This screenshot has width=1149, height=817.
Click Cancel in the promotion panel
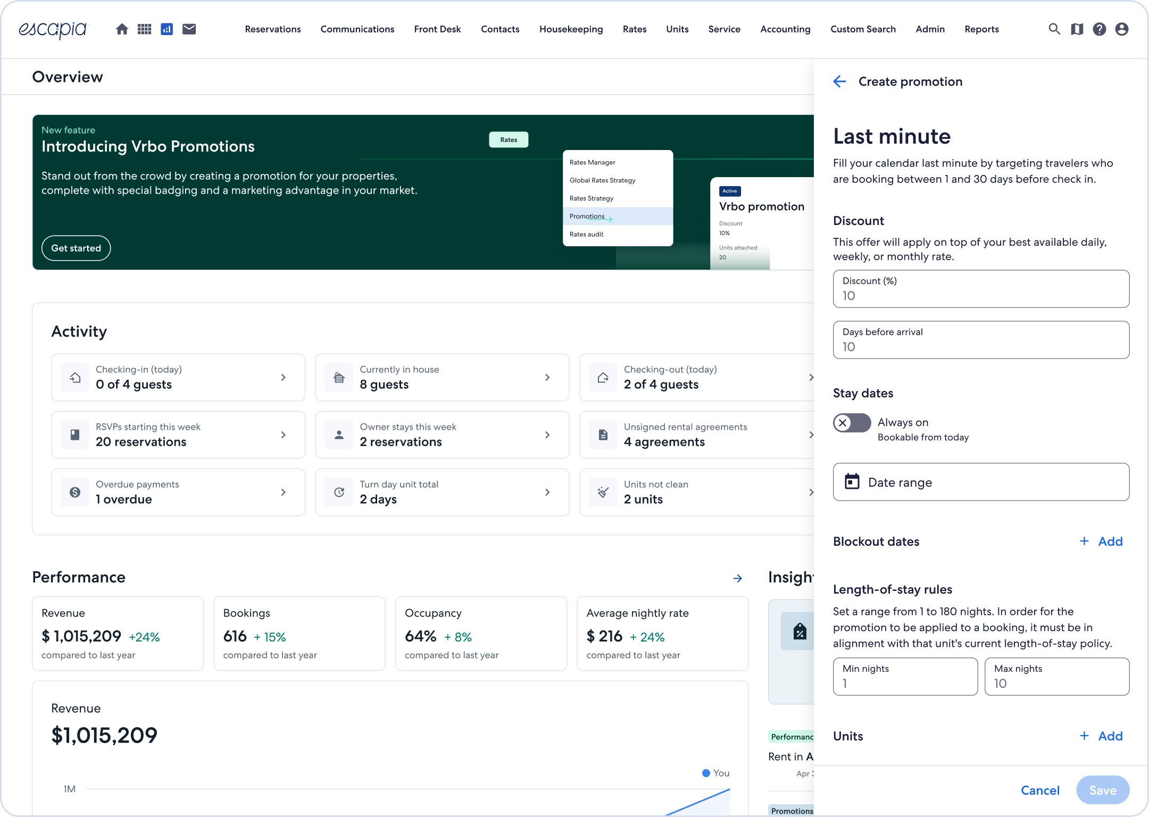coord(1040,790)
